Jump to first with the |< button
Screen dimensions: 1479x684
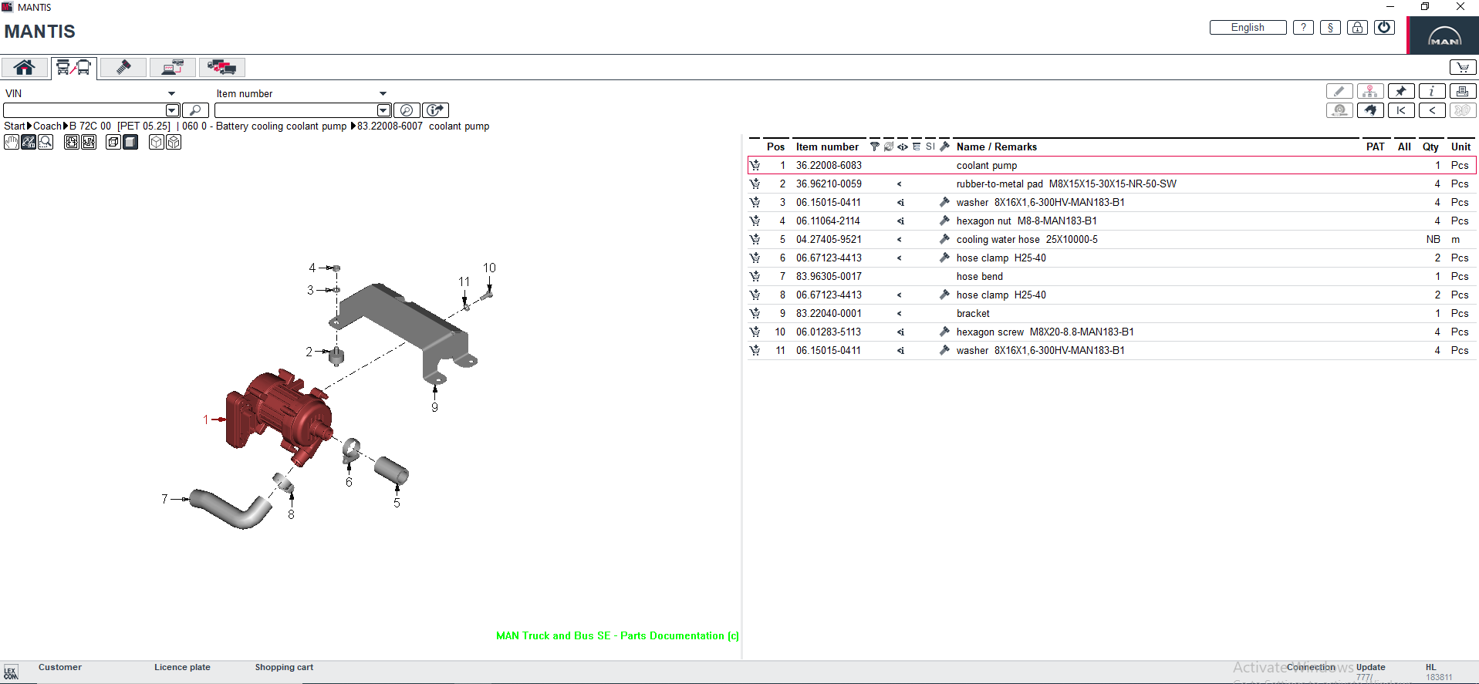pos(1401,110)
